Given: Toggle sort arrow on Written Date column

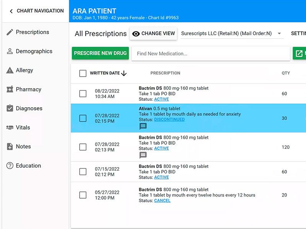Looking at the screenshot, I should click(124, 73).
